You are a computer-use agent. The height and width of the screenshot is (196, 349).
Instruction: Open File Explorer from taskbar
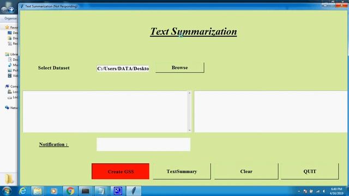(x=38, y=191)
